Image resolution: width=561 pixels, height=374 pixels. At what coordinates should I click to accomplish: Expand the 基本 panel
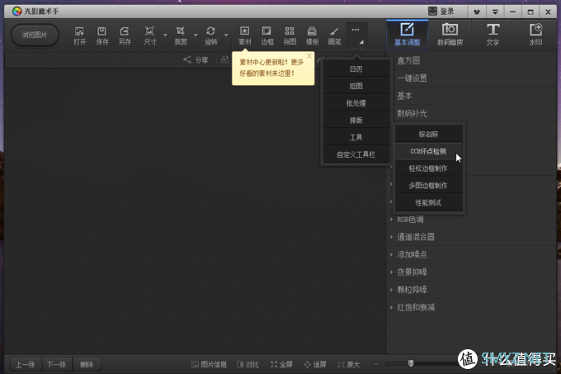[472, 96]
